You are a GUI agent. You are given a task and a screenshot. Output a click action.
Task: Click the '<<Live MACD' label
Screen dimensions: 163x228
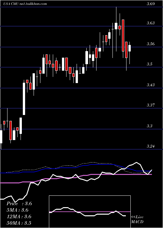pyautogui.click(x=137, y=220)
